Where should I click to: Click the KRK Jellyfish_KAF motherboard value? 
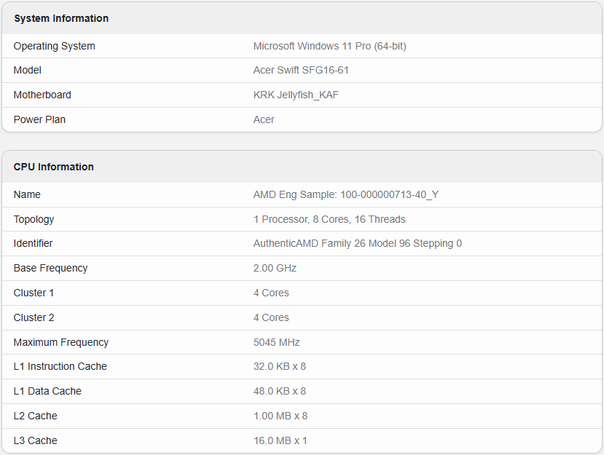tap(296, 95)
